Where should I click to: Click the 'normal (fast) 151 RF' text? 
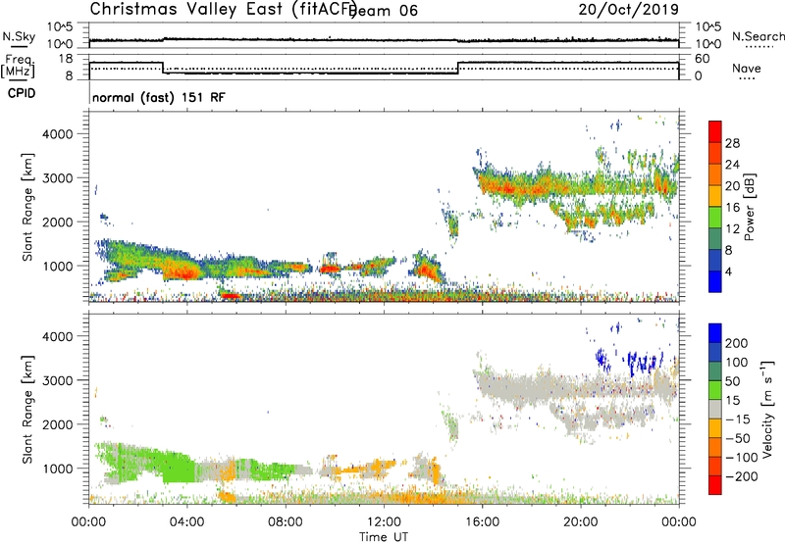click(159, 97)
